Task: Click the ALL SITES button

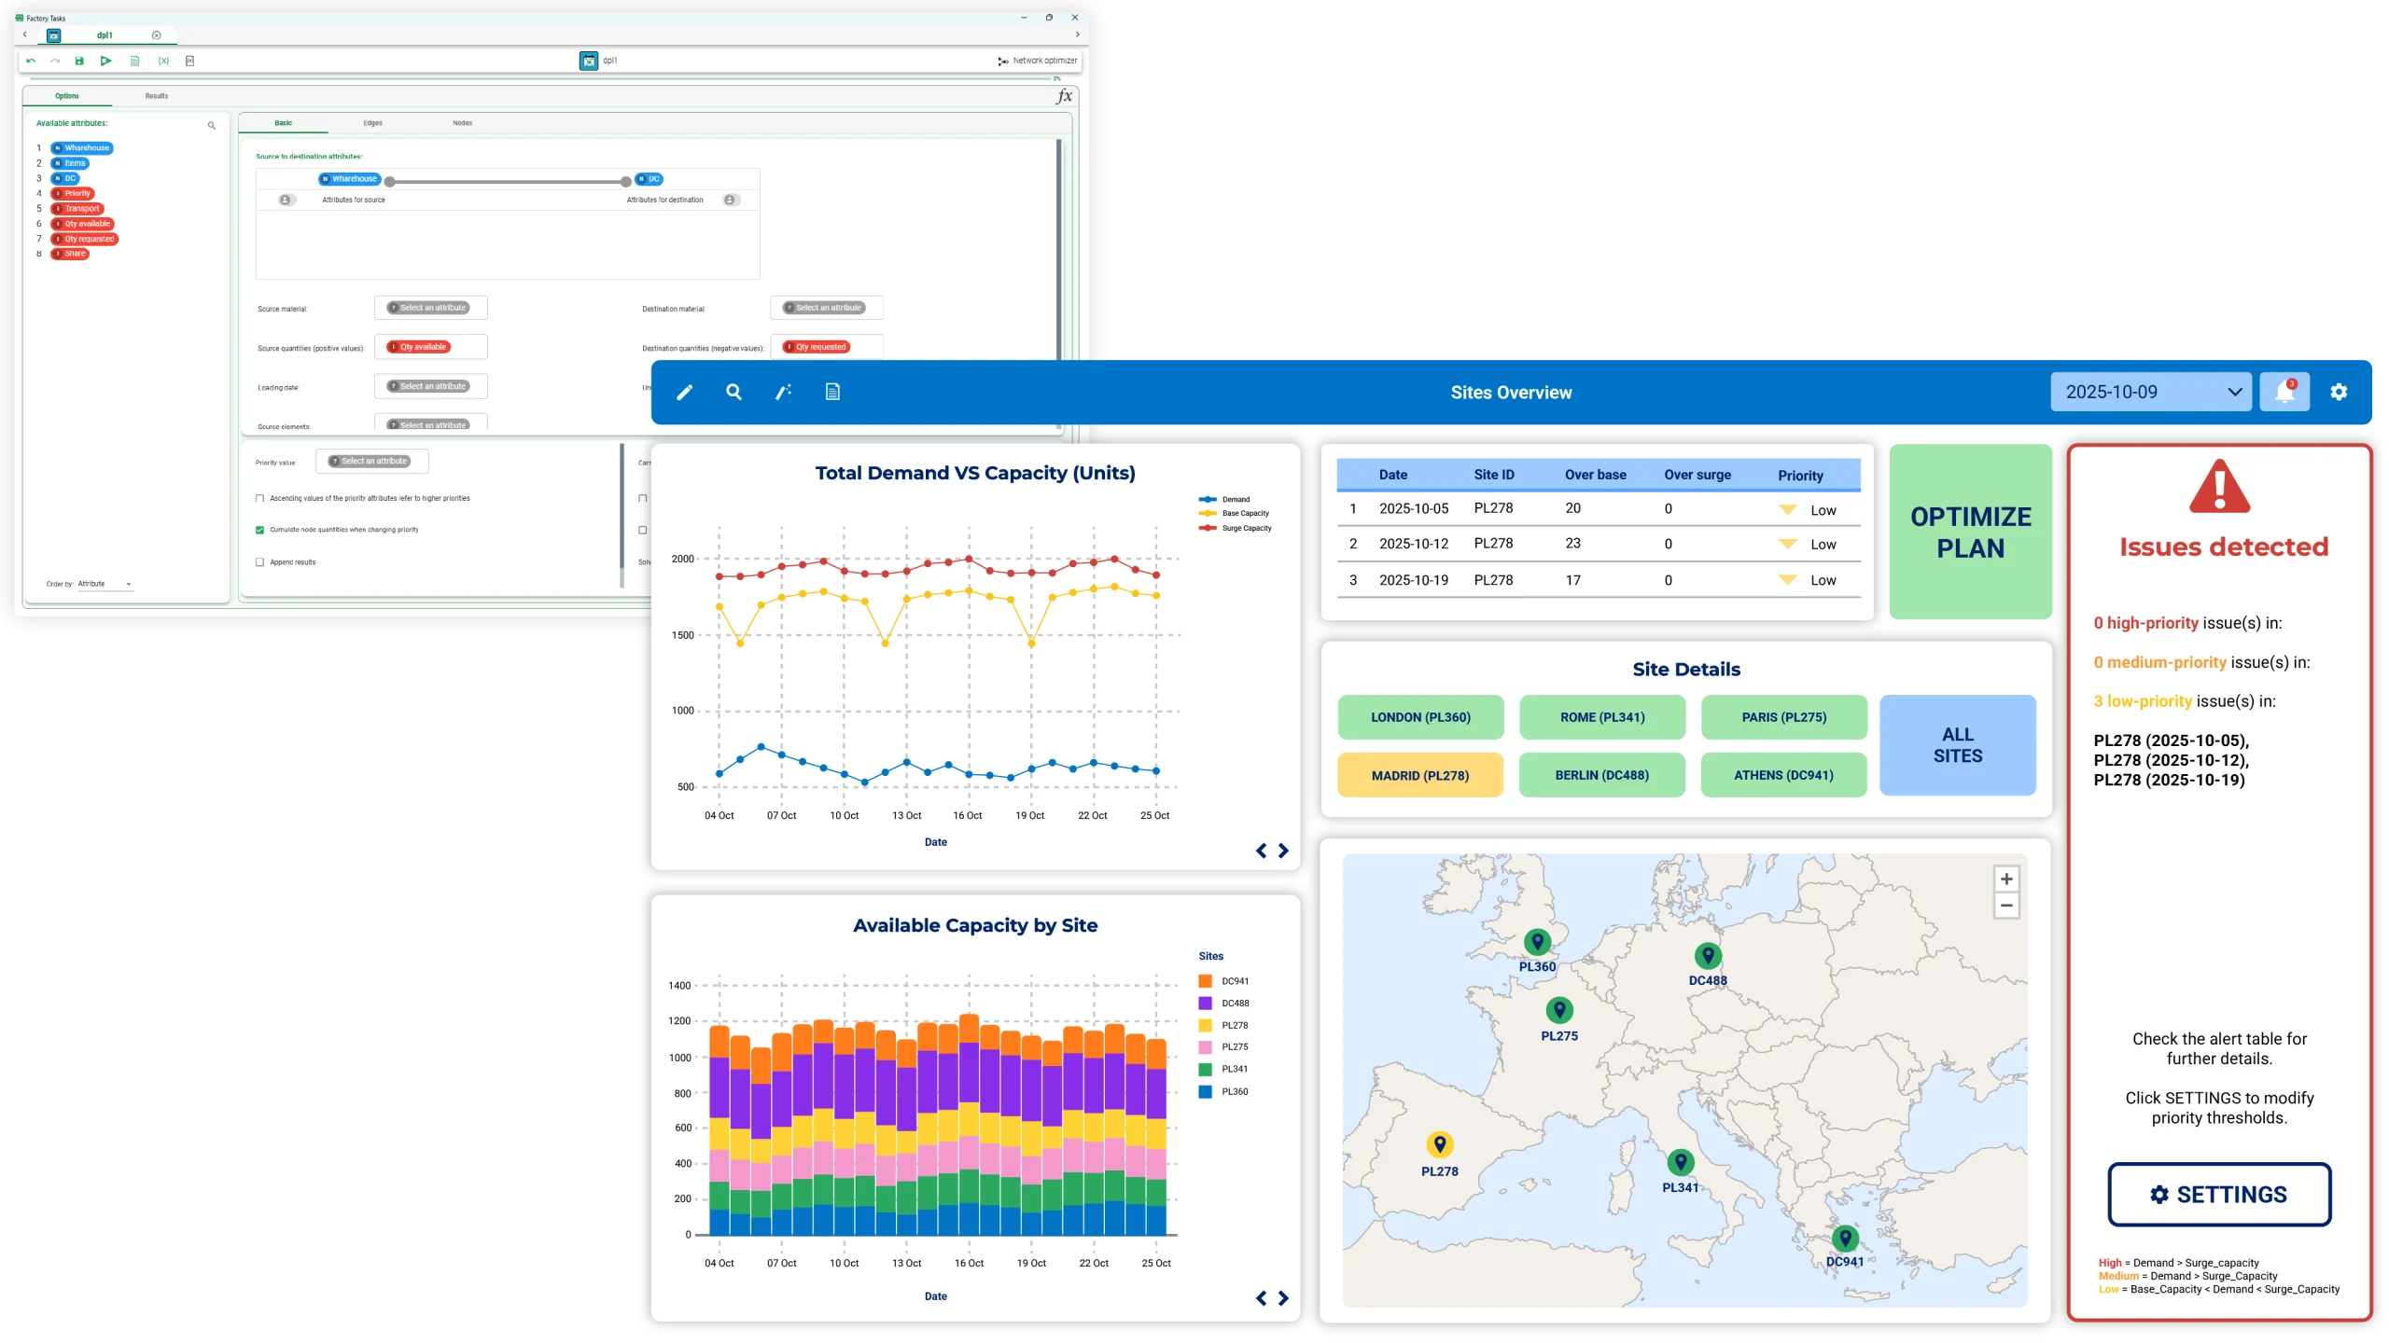Action: [1958, 745]
